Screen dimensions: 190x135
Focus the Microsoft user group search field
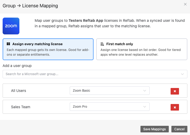tap(95, 74)
